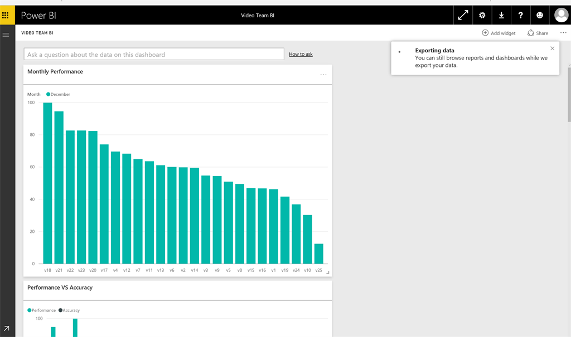Click the December legend color marker
The height and width of the screenshot is (337, 571).
tap(49, 95)
